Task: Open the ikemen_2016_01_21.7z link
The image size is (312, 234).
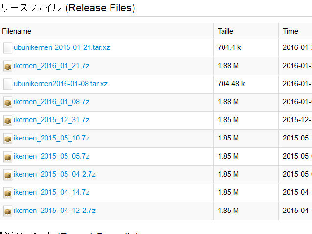Action: [51, 66]
